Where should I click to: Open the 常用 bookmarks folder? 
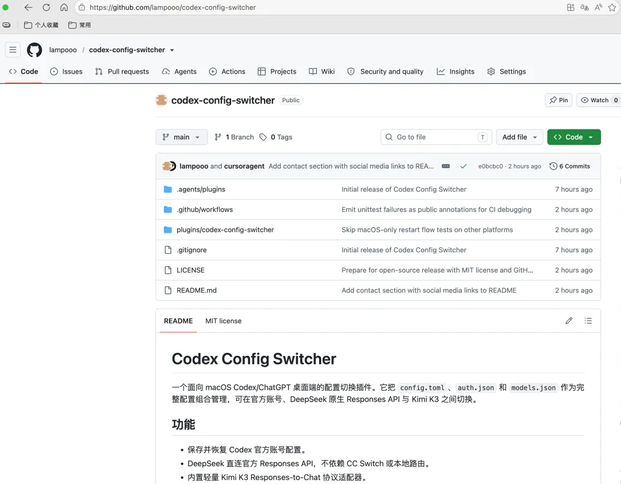[x=79, y=25]
